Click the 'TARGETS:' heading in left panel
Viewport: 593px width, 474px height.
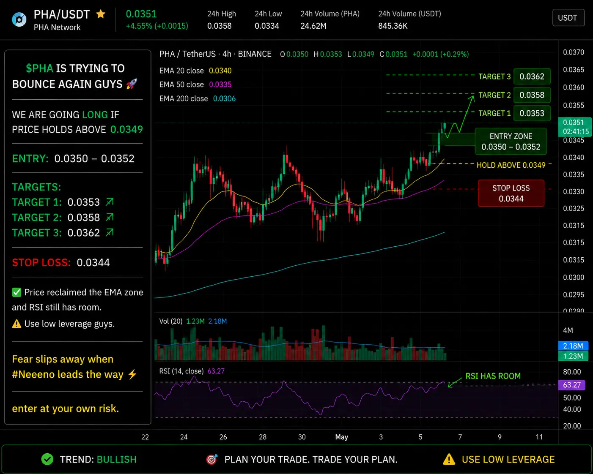tap(36, 187)
